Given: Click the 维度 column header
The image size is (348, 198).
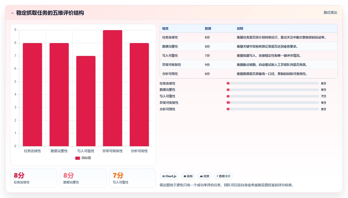Looking at the screenshot, I should tap(165, 29).
